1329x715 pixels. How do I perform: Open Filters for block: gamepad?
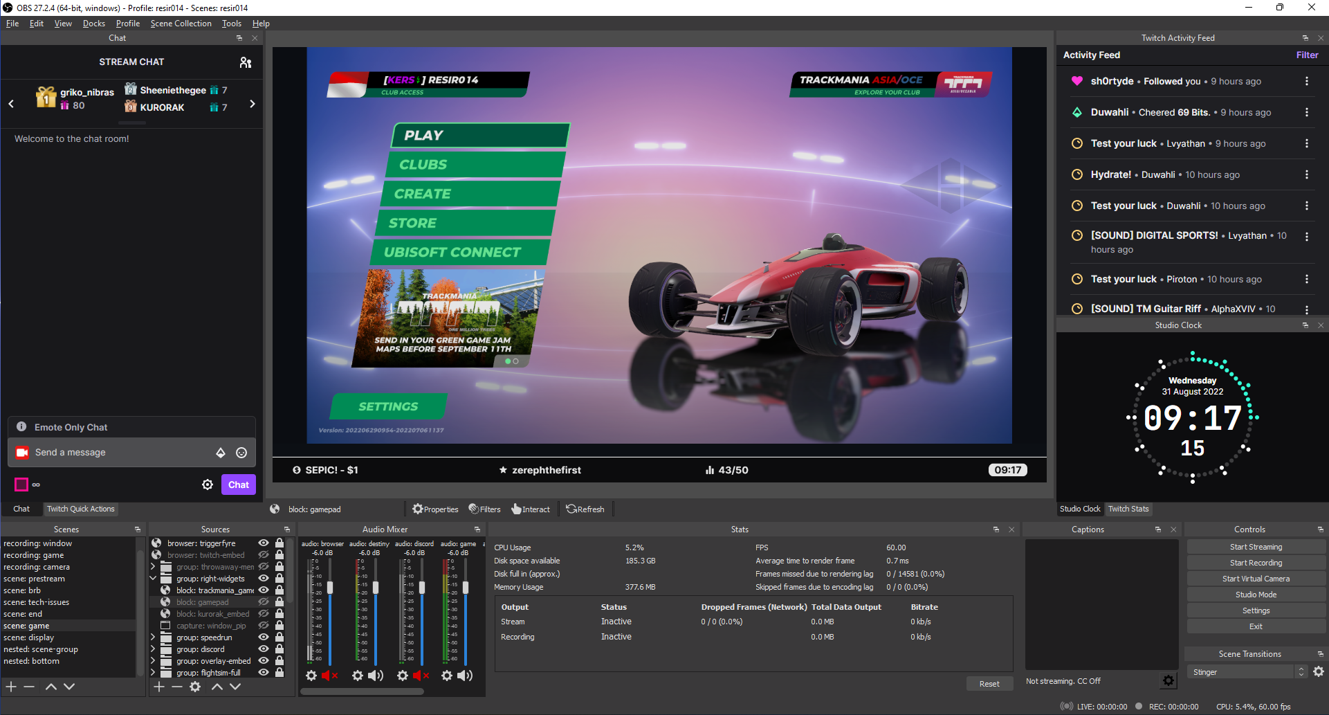pos(484,509)
